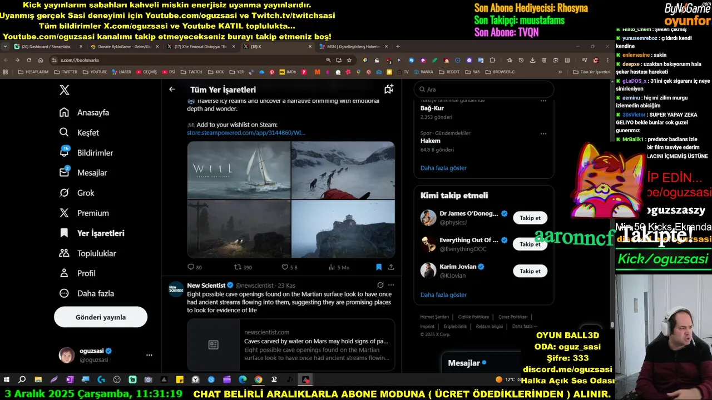The width and height of the screenshot is (712, 400).
Task: Open Keşfet explore page
Action: tap(80, 132)
